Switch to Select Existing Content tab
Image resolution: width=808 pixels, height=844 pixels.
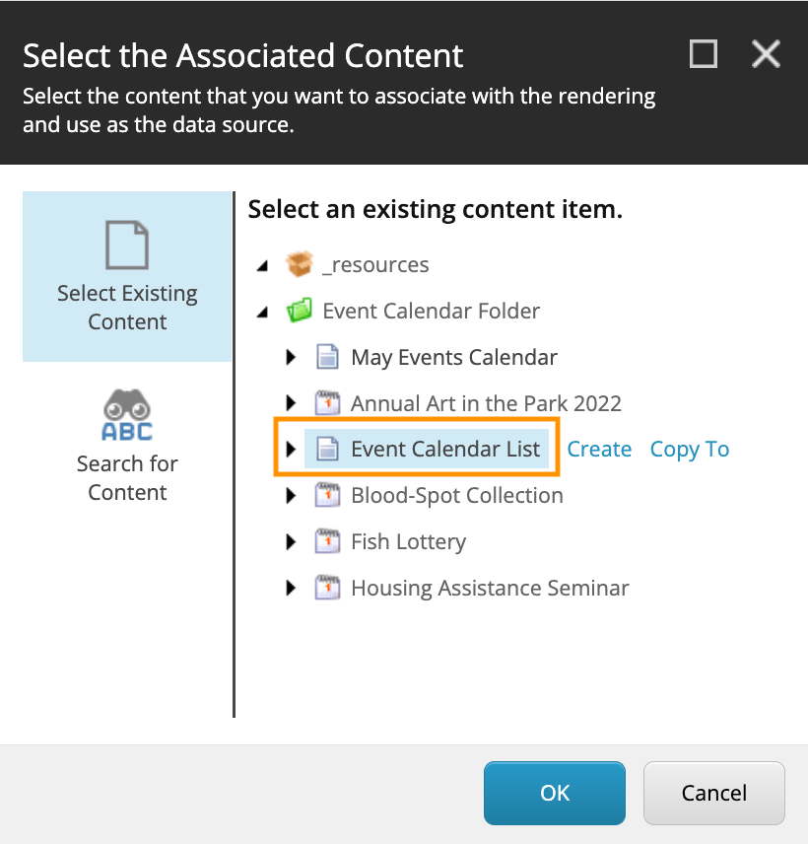[x=127, y=277]
